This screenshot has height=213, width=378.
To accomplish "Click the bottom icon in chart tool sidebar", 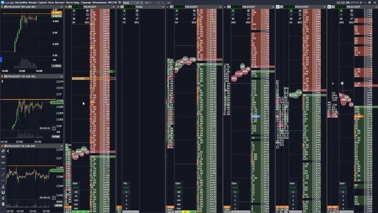I will [3, 204].
